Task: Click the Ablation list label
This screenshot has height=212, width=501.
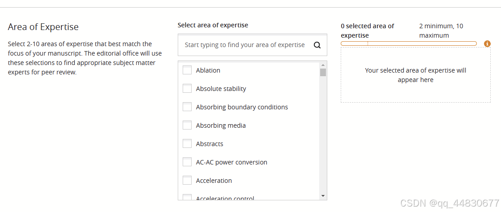Action: click(208, 70)
